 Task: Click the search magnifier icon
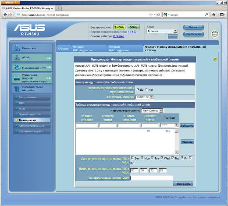pos(207,14)
